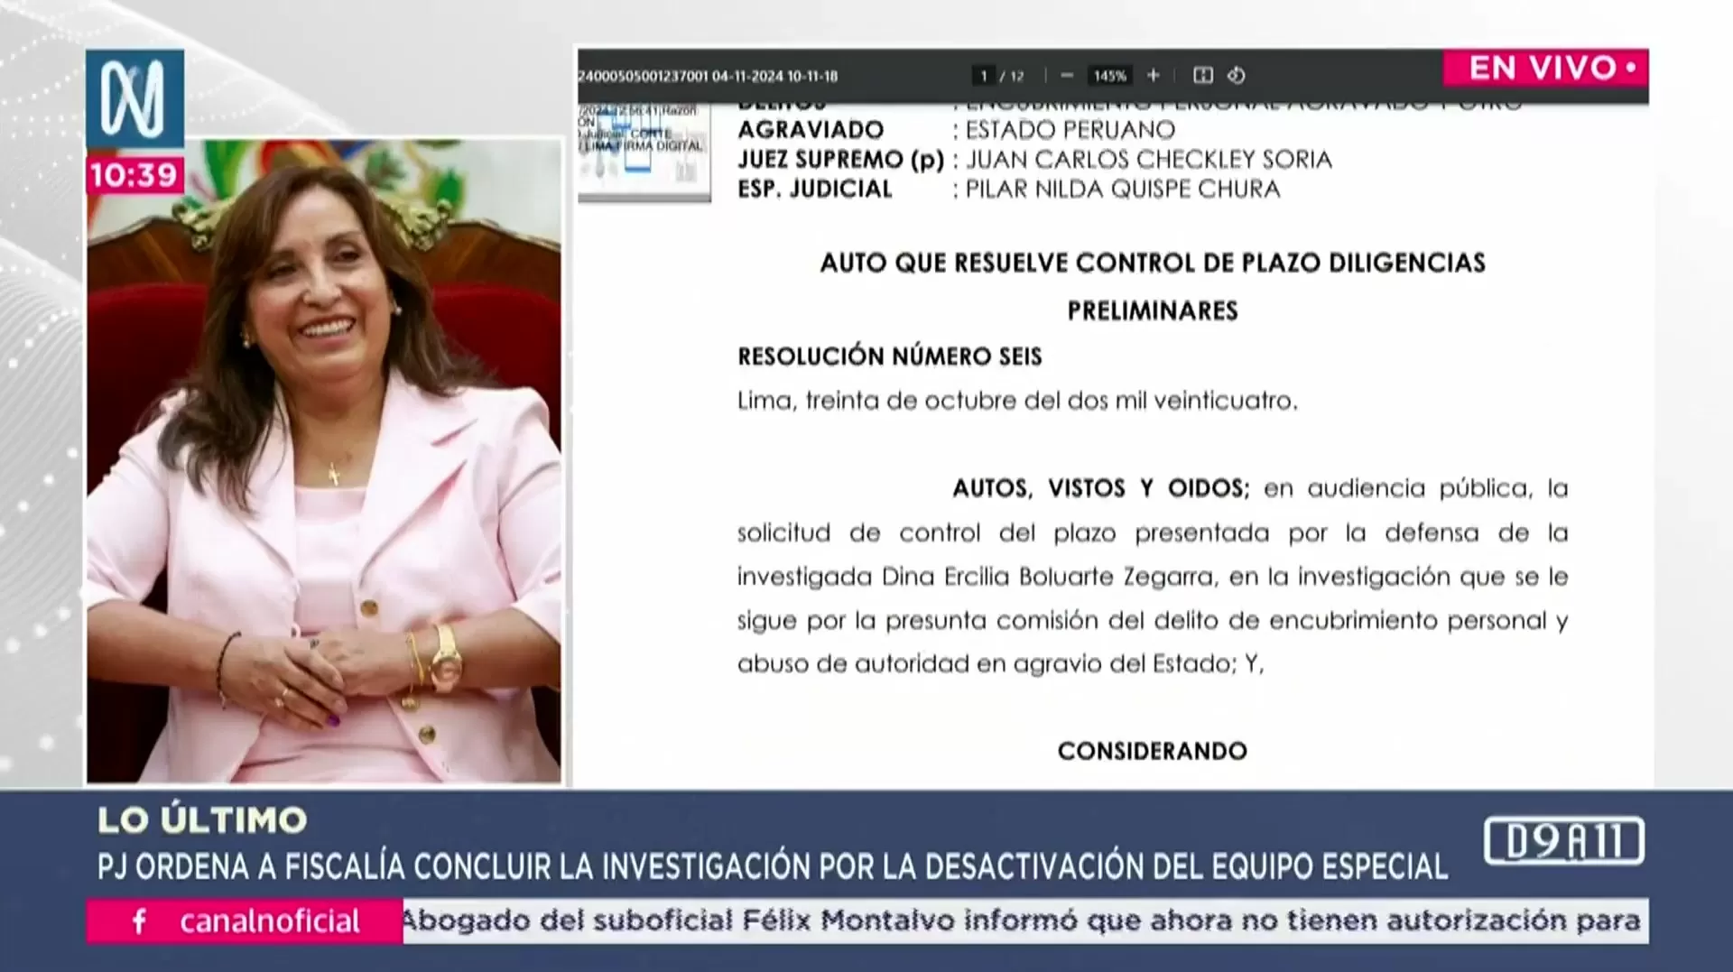Click the CONSIDERANDO heading

pos(1153,751)
